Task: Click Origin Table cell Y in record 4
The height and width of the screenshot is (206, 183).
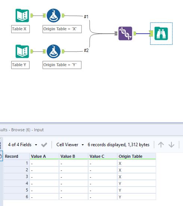Action: pos(137,183)
